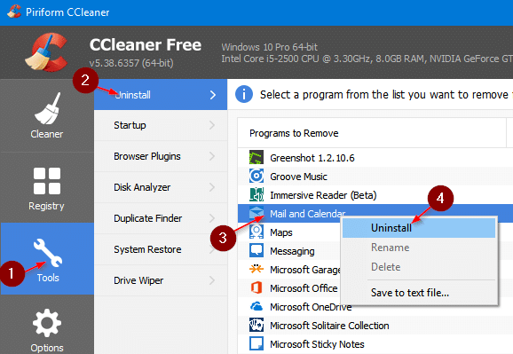Choose Uninstall from the context menu
Image resolution: width=513 pixels, height=354 pixels.
coord(419,228)
